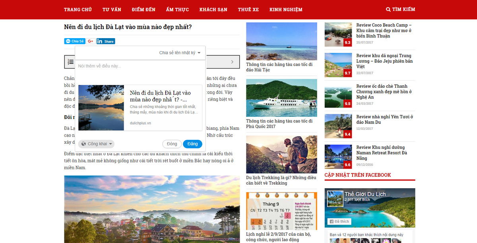This screenshot has height=243, width=477.
Task: Open link 'tàu cao tốc đi Phú Quốc 2017'
Action: pyautogui.click(x=279, y=123)
